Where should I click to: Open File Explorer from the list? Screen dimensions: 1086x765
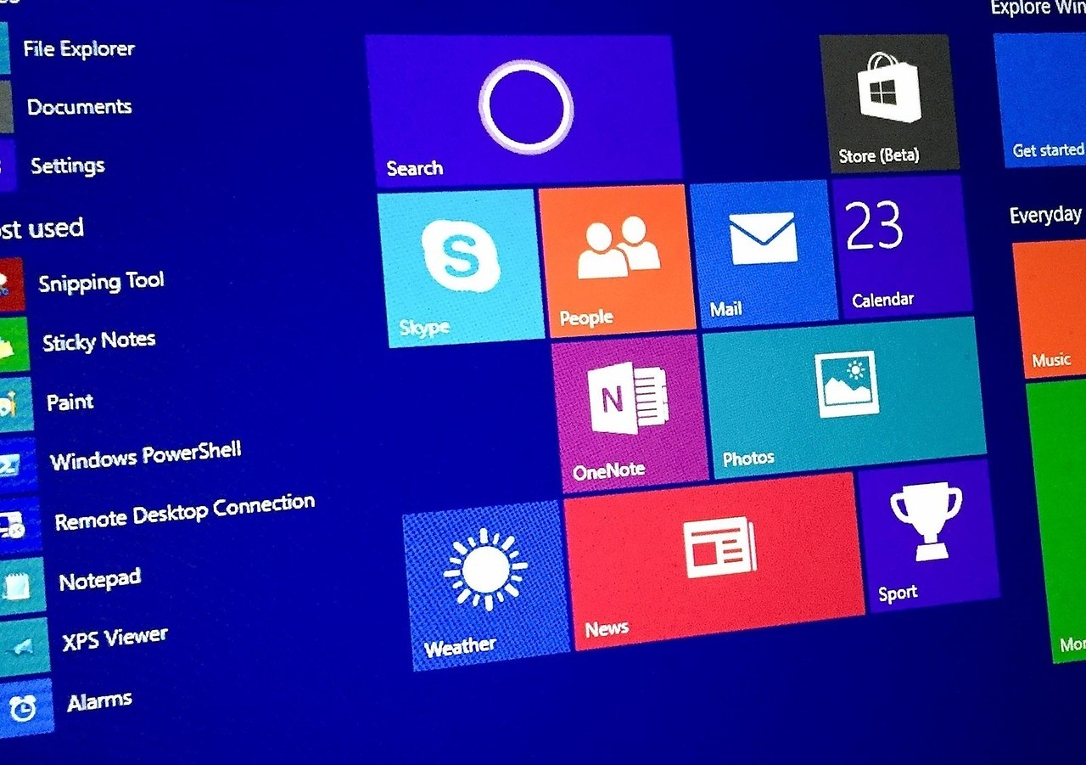(79, 48)
